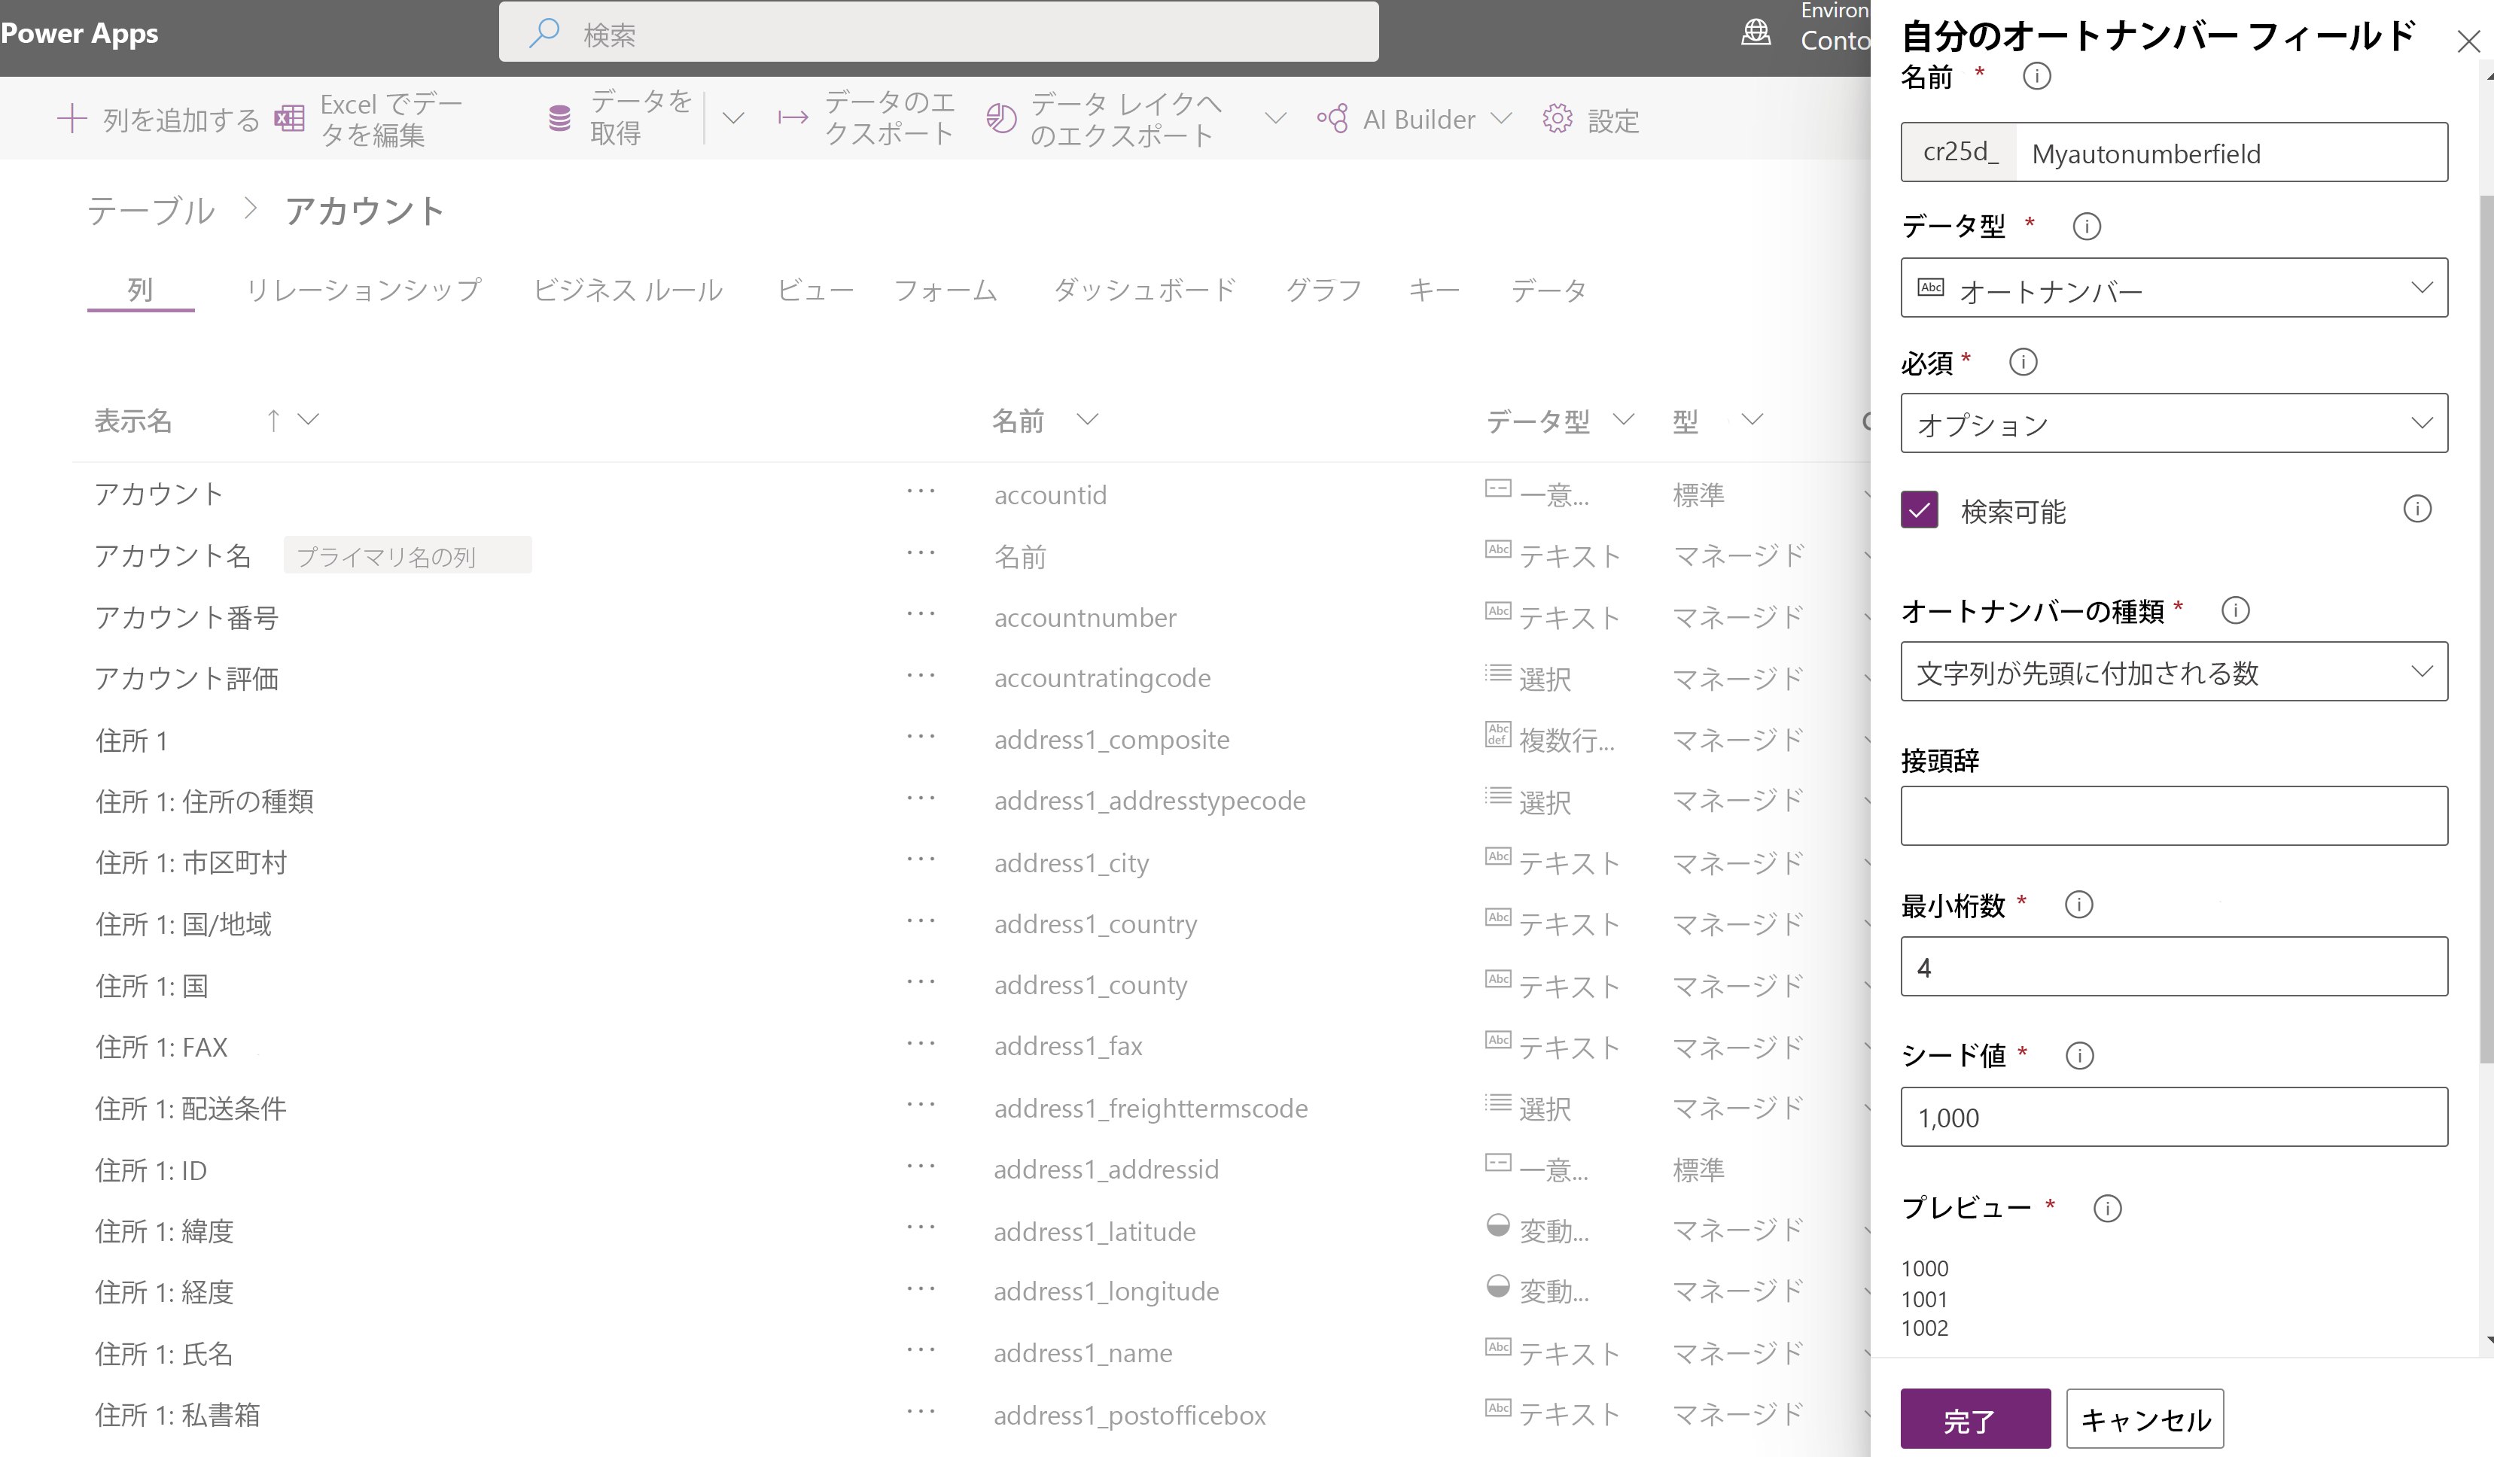Viewport: 2494px width, 1457px height.
Task: Click the 接頭辞 input field
Action: pyautogui.click(x=2173, y=817)
